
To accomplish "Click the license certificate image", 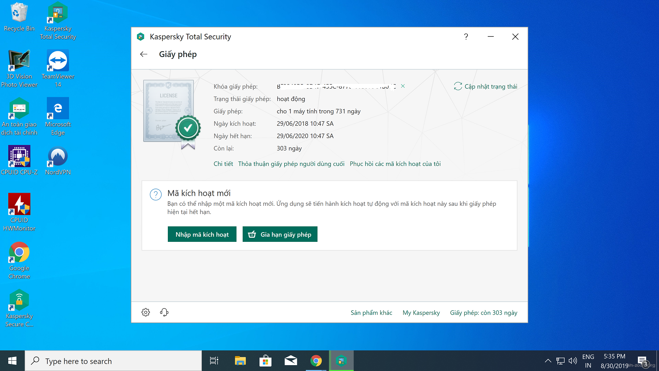I will pos(171,114).
